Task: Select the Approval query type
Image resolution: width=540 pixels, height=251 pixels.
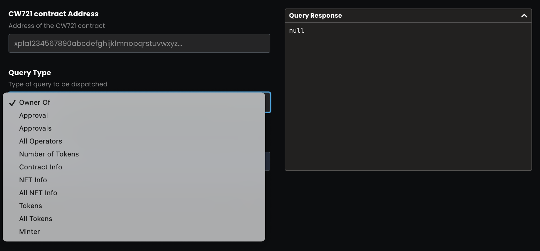Action: coord(33,116)
